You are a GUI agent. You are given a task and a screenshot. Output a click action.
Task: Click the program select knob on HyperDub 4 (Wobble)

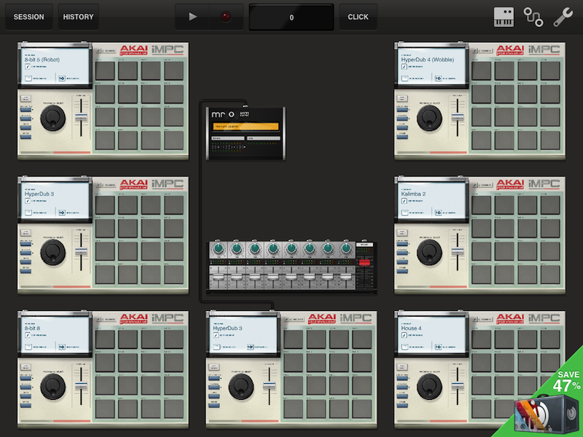[429, 118]
